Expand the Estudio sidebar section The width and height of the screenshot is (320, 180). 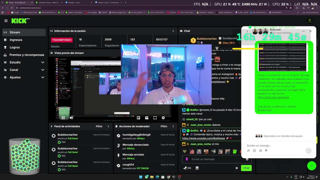[x=24, y=62]
